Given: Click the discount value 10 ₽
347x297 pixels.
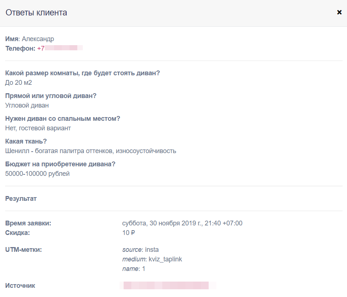Looking at the screenshot, I should pos(129,233).
